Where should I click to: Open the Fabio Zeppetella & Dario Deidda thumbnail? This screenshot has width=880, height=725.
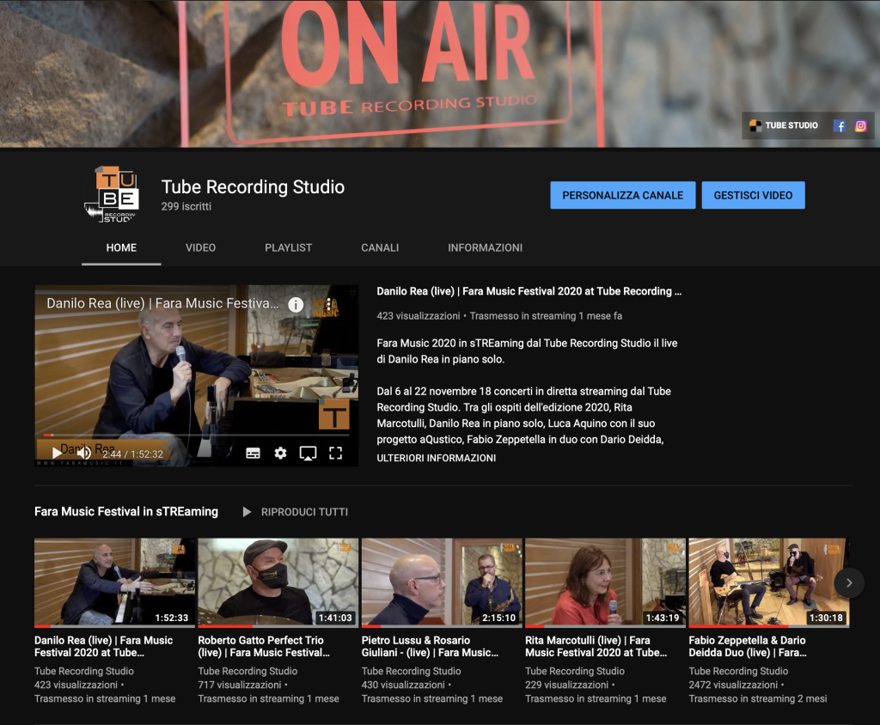[769, 582]
